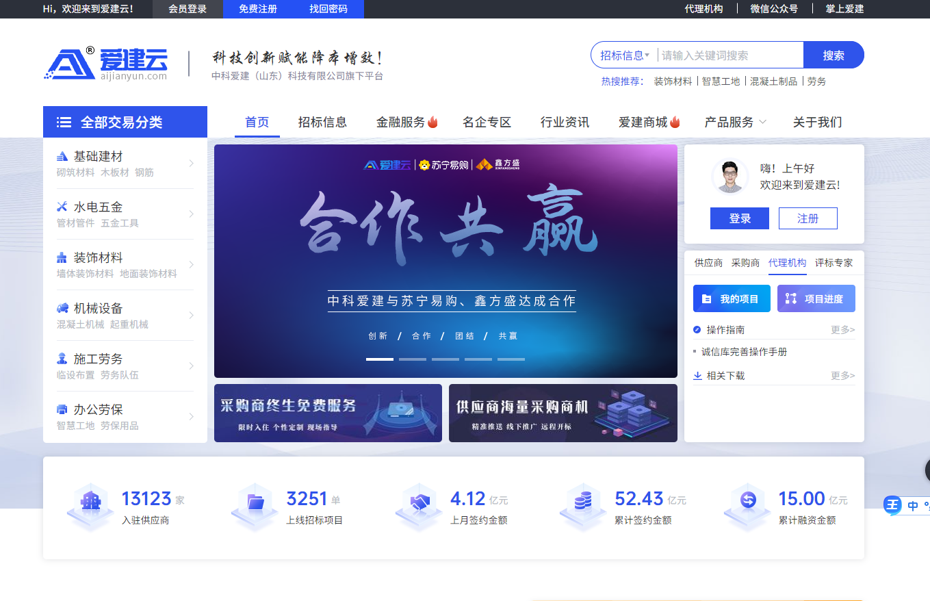Viewport: 930px width, 601px height.
Task: Click the 操作指南 compass icon
Action: point(697,330)
